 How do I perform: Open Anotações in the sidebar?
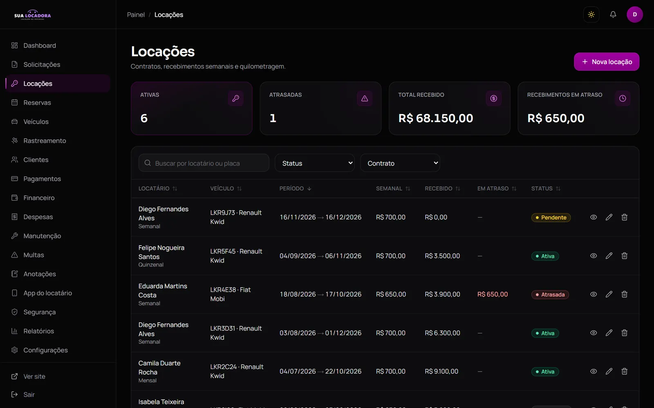(58, 274)
